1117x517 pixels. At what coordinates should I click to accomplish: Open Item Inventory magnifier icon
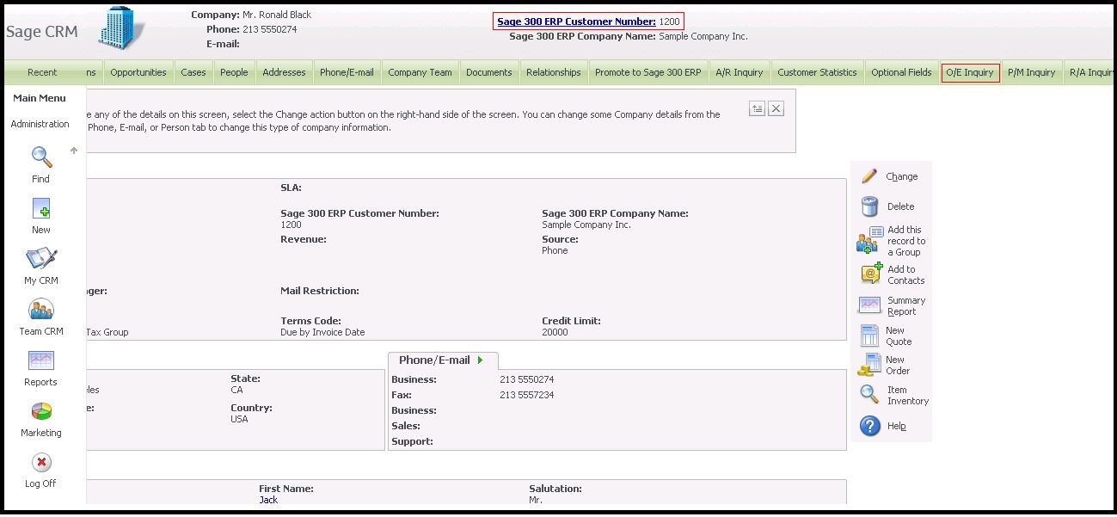click(x=869, y=395)
